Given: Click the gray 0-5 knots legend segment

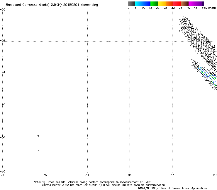Looking at the screenshot, I should click(x=131, y=4).
